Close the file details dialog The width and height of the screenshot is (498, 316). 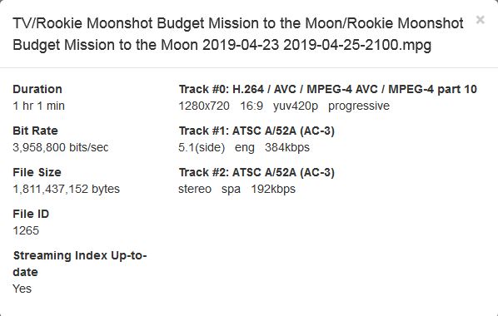click(480, 20)
